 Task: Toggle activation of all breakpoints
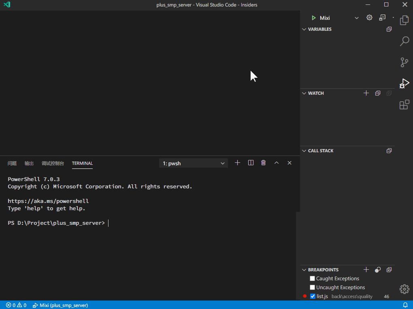[x=378, y=270]
